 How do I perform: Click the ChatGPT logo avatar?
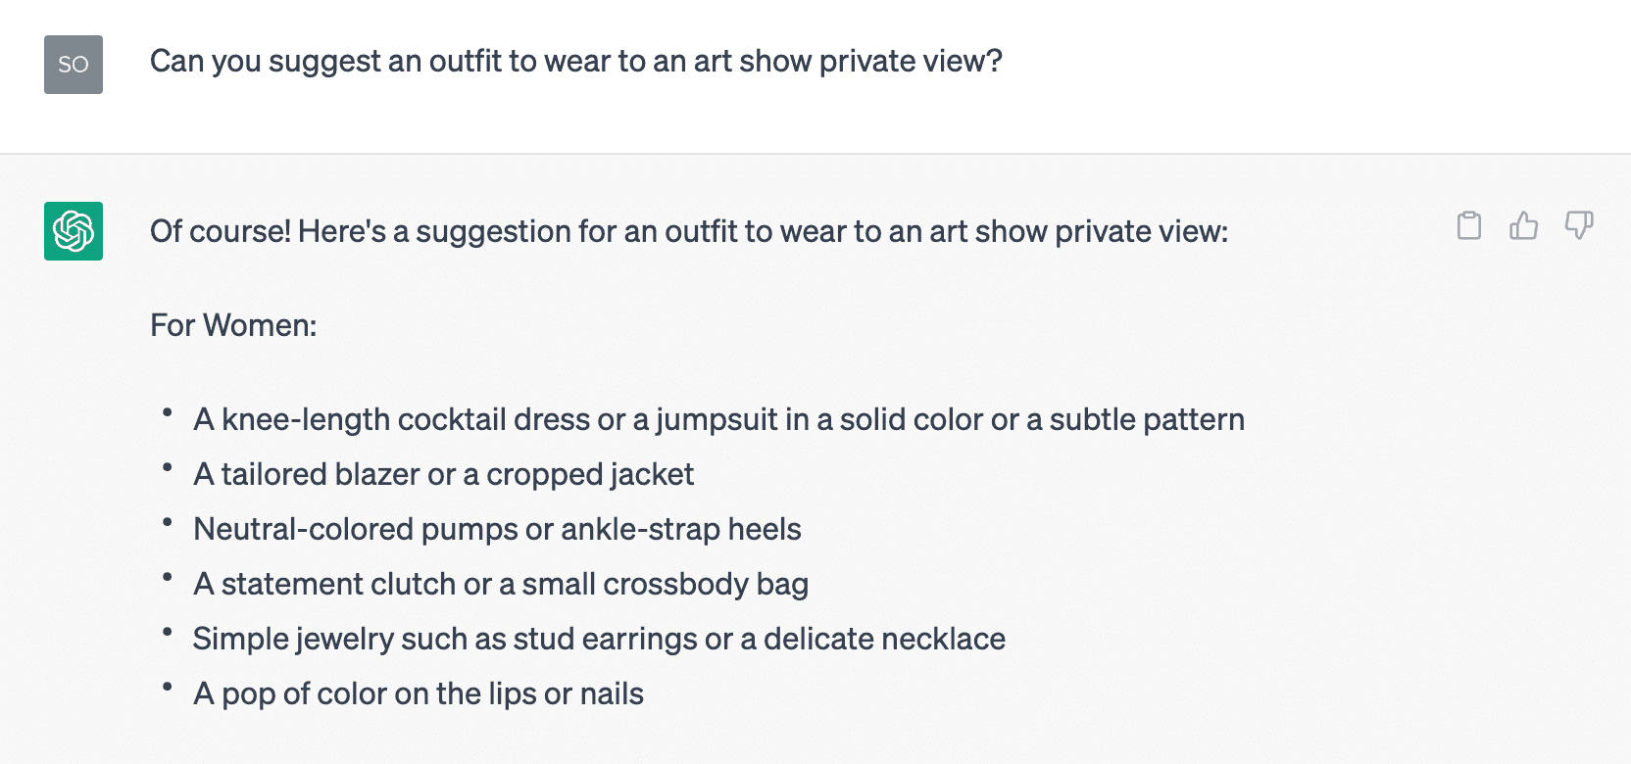point(74,231)
